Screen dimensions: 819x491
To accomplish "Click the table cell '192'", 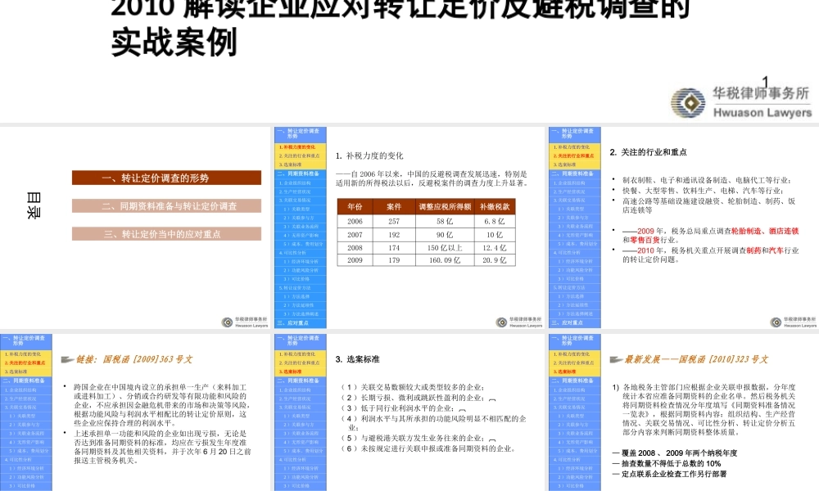I will point(394,235).
